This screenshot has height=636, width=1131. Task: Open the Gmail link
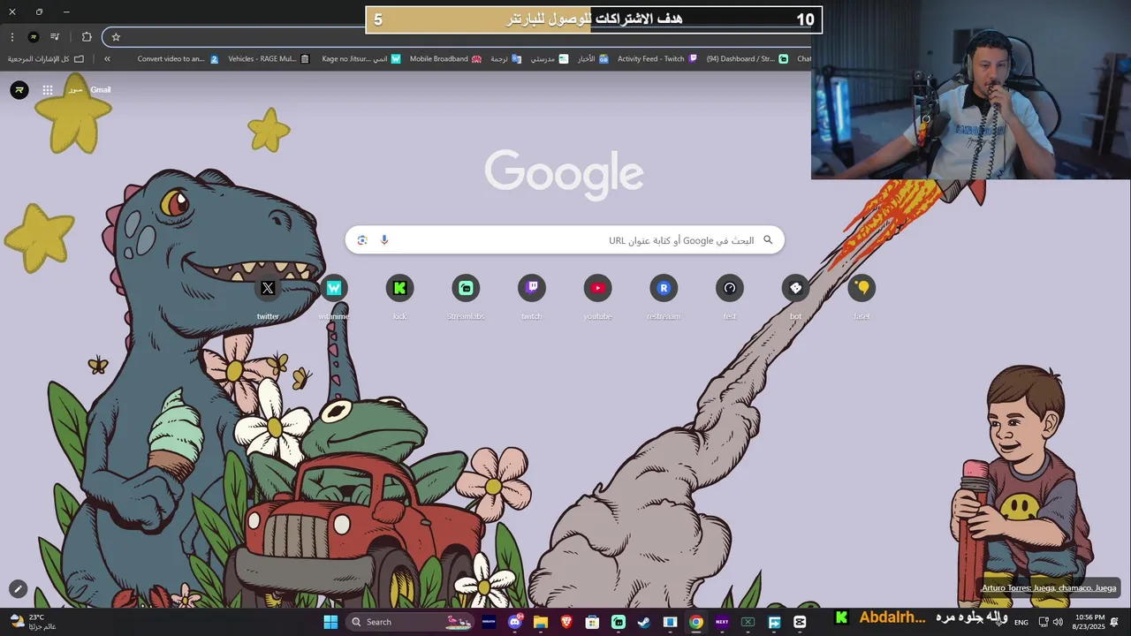[x=100, y=90]
